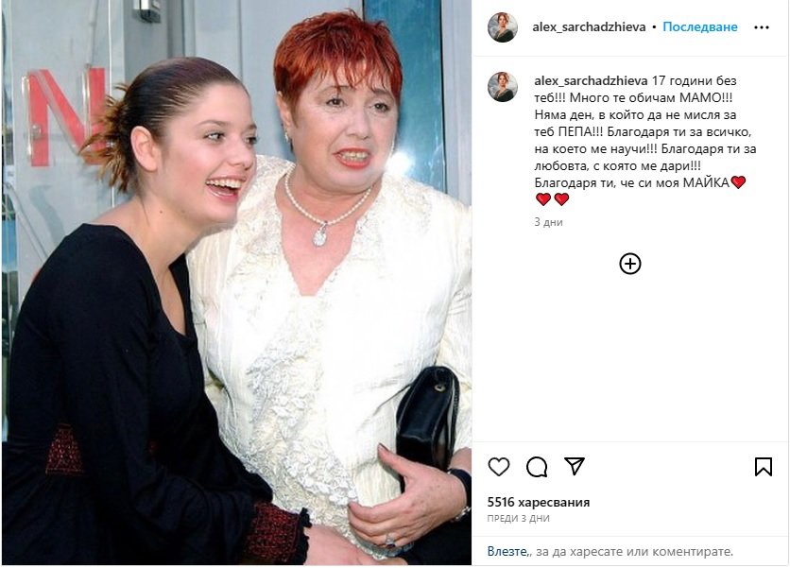790x568 pixels.
Task: Click the pearl necklace pendant in photo
Action: pyautogui.click(x=320, y=234)
